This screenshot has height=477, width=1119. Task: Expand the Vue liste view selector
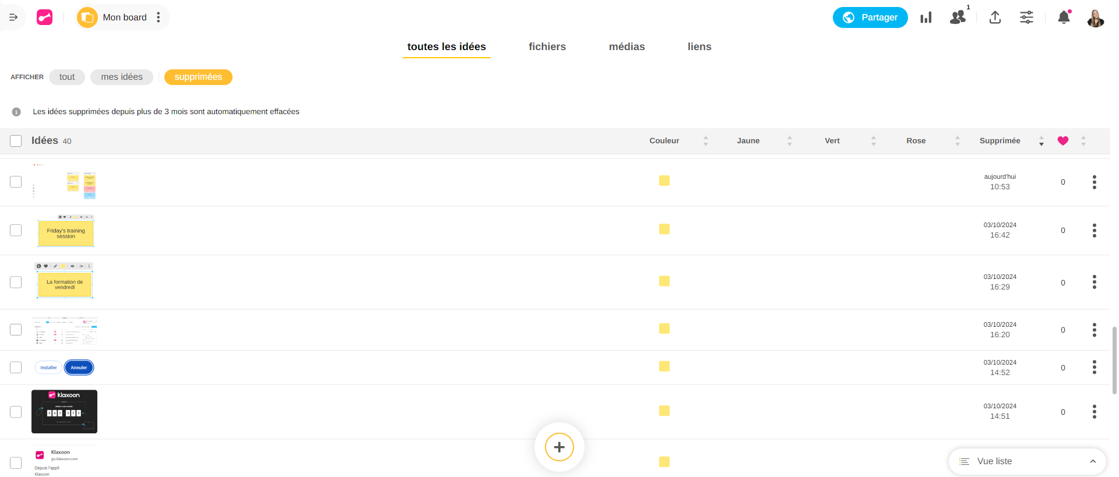pyautogui.click(x=1027, y=461)
